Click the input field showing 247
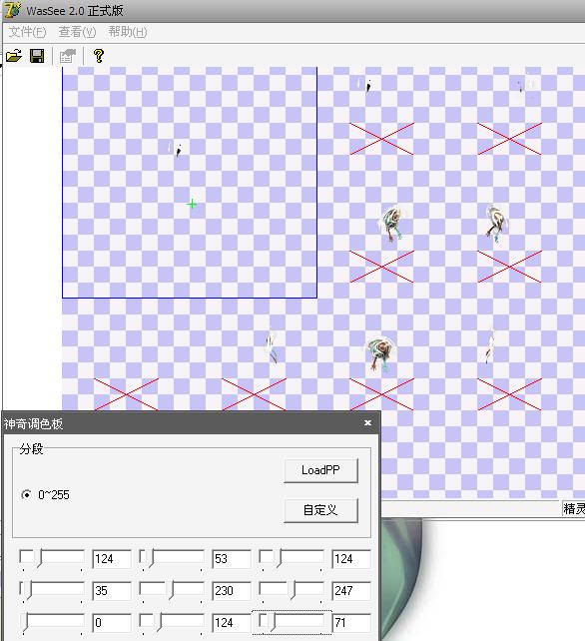This screenshot has width=585, height=641. (x=351, y=591)
